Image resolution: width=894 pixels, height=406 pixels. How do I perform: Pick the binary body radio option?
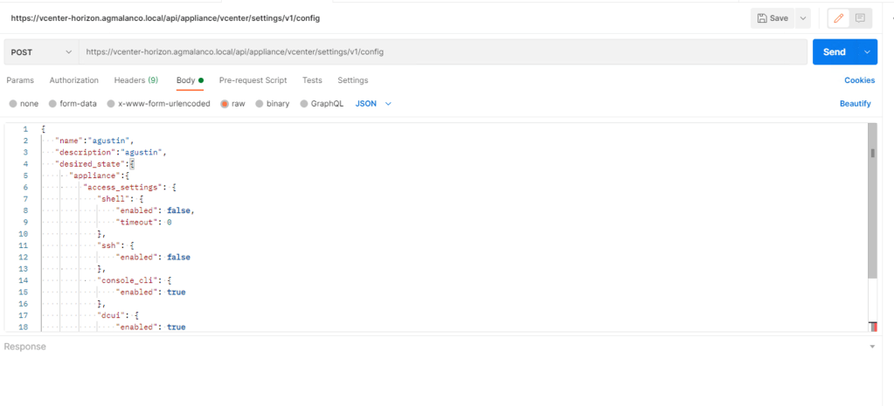(x=260, y=103)
